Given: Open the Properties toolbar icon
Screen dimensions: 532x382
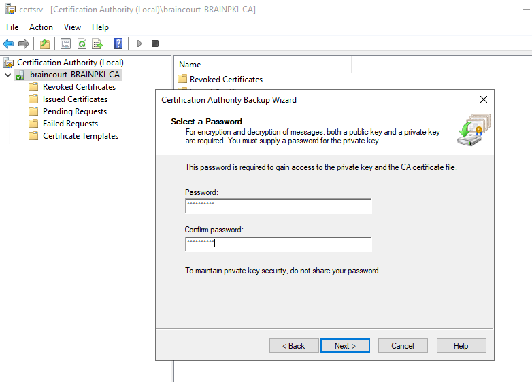Looking at the screenshot, I should point(65,44).
